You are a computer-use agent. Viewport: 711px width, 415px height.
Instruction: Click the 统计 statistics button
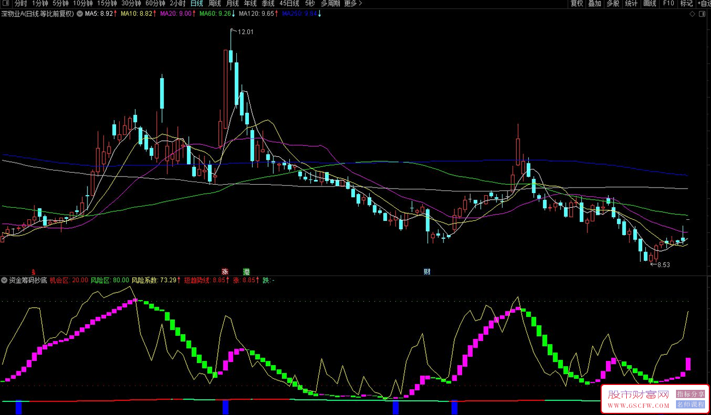[631, 3]
